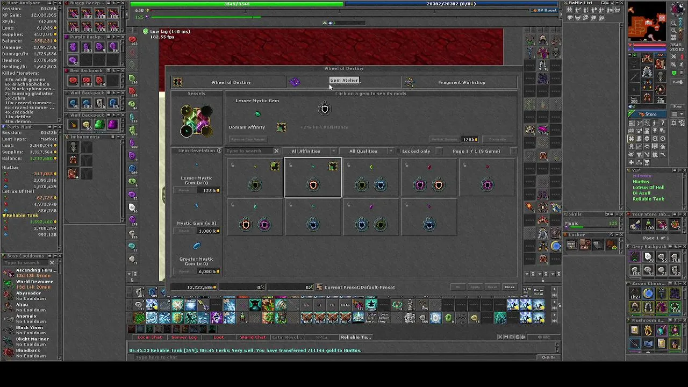Click the plus cross icon in sidebar grid
The image size is (688, 387).
tap(632, 162)
